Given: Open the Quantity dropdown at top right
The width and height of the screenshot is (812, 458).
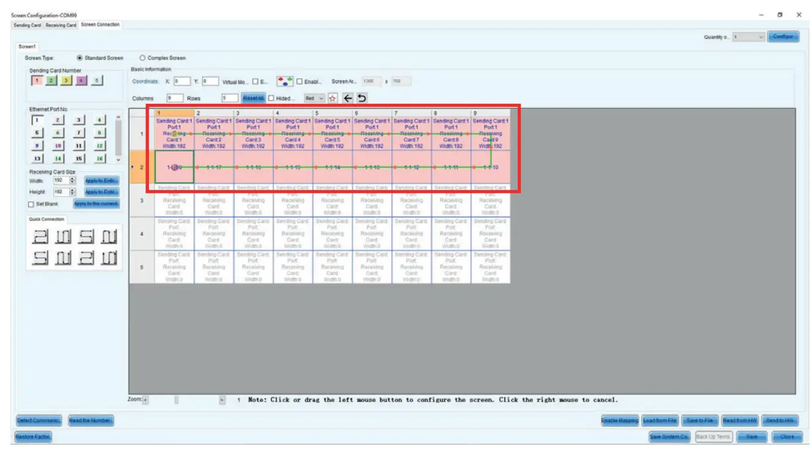Looking at the screenshot, I should tap(759, 37).
